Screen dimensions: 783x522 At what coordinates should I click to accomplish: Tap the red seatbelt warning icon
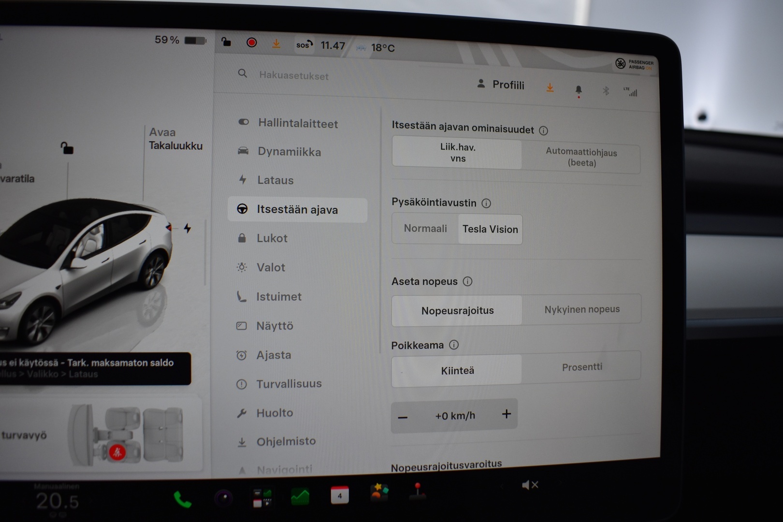click(x=117, y=452)
